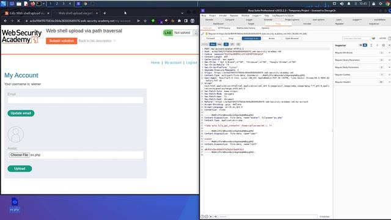
Task: Click the Drop button in Burp
Action: pyautogui.click(x=231, y=38)
